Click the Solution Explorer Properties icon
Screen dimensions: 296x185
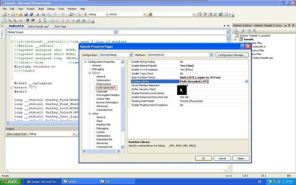(x=236, y=30)
